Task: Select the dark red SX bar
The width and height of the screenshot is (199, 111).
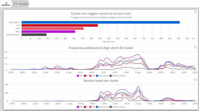Action: point(60,25)
